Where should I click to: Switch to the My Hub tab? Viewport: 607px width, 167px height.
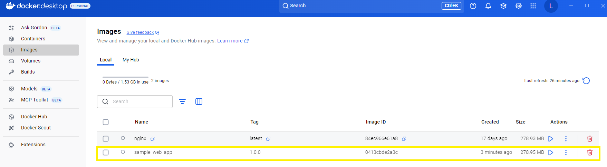[131, 60]
